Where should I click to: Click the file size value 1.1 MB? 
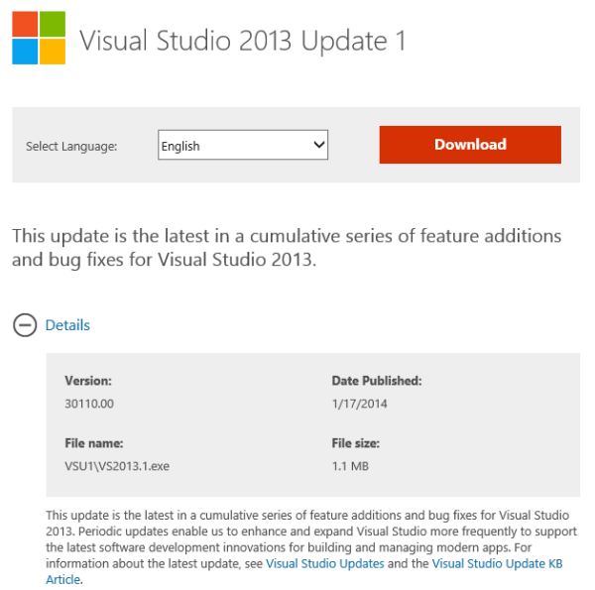(349, 464)
